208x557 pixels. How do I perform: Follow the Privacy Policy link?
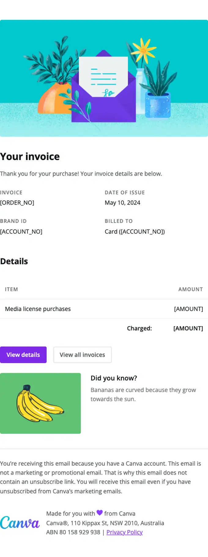pyautogui.click(x=124, y=532)
